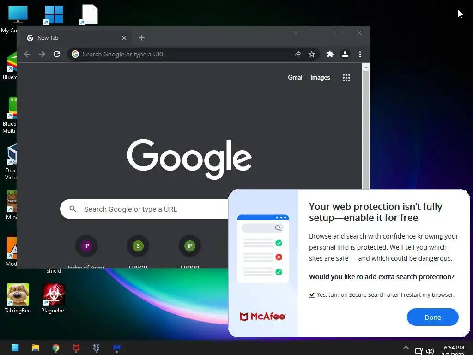This screenshot has width=473, height=355.
Task: Select the Windows logo desktop shortcut
Action: (54, 14)
